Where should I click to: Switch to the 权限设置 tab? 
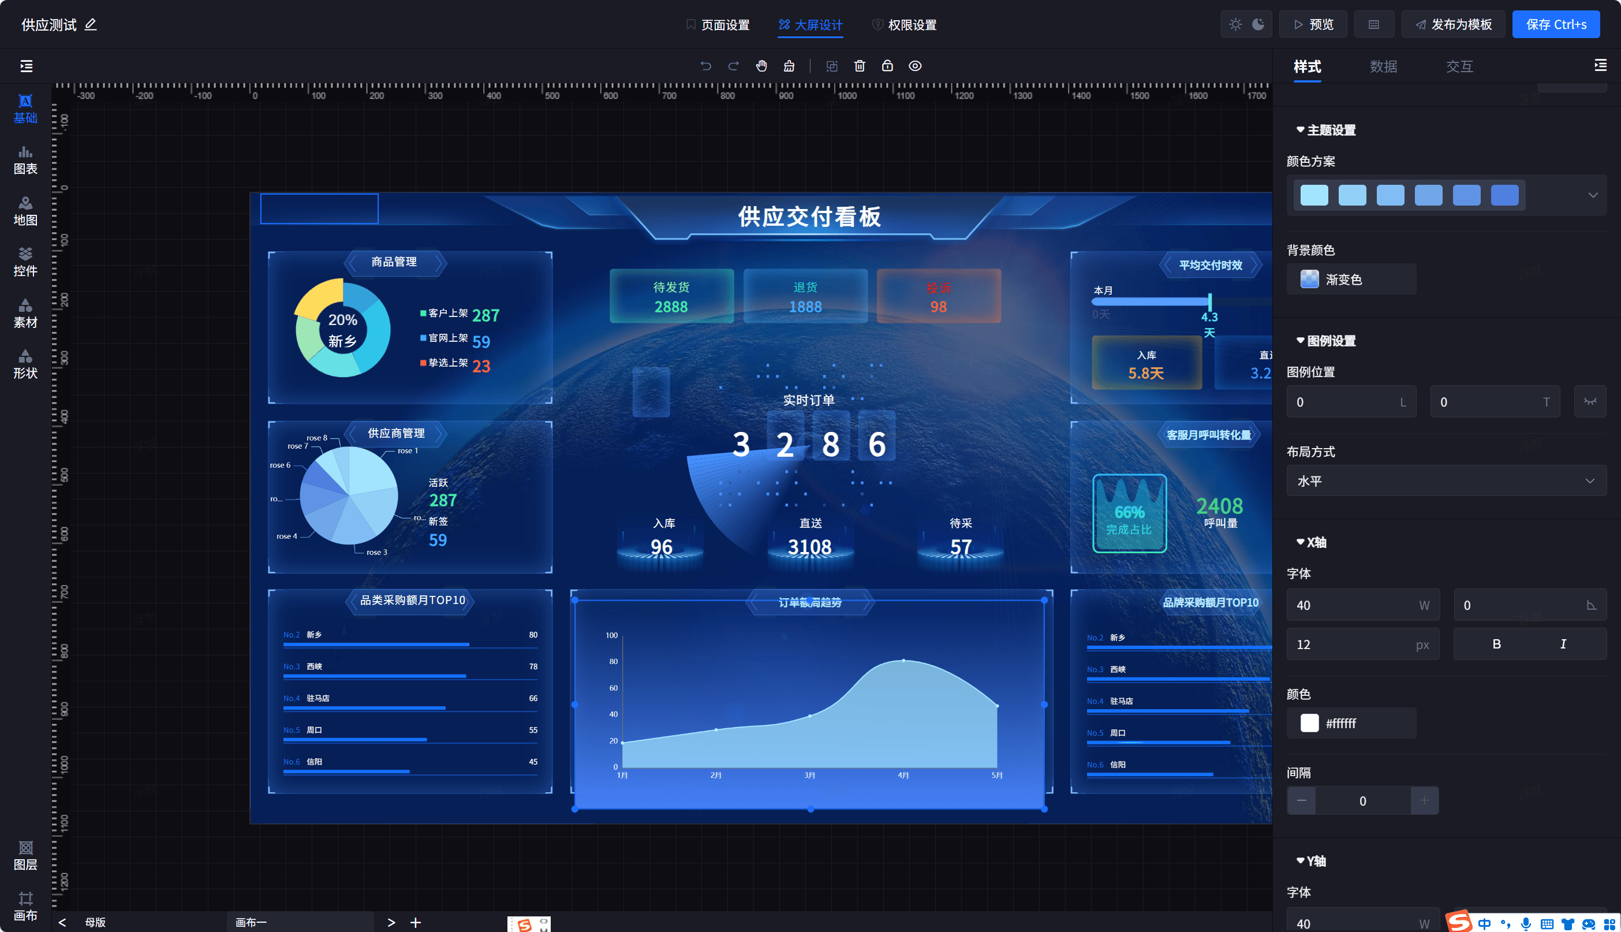pos(903,25)
